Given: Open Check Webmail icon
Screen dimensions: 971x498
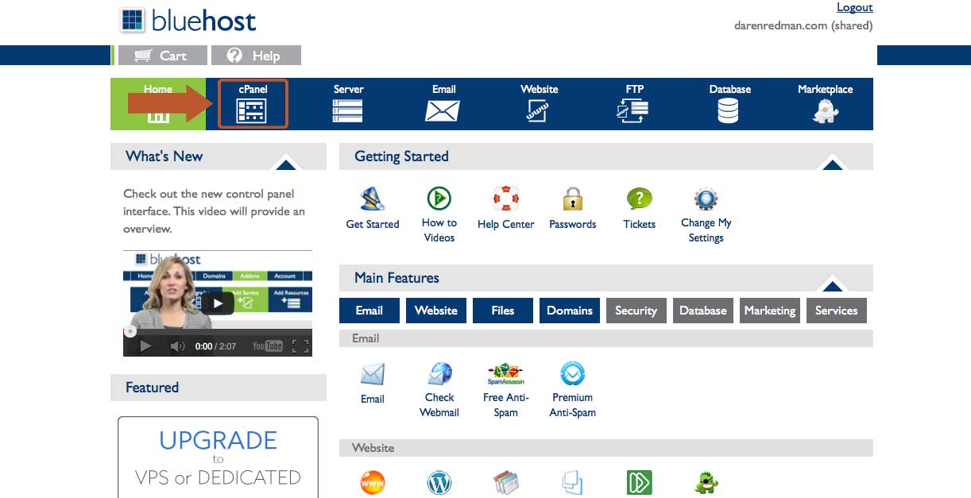Looking at the screenshot, I should click(x=439, y=374).
